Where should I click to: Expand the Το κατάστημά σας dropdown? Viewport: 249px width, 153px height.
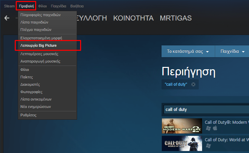[x=188, y=51]
